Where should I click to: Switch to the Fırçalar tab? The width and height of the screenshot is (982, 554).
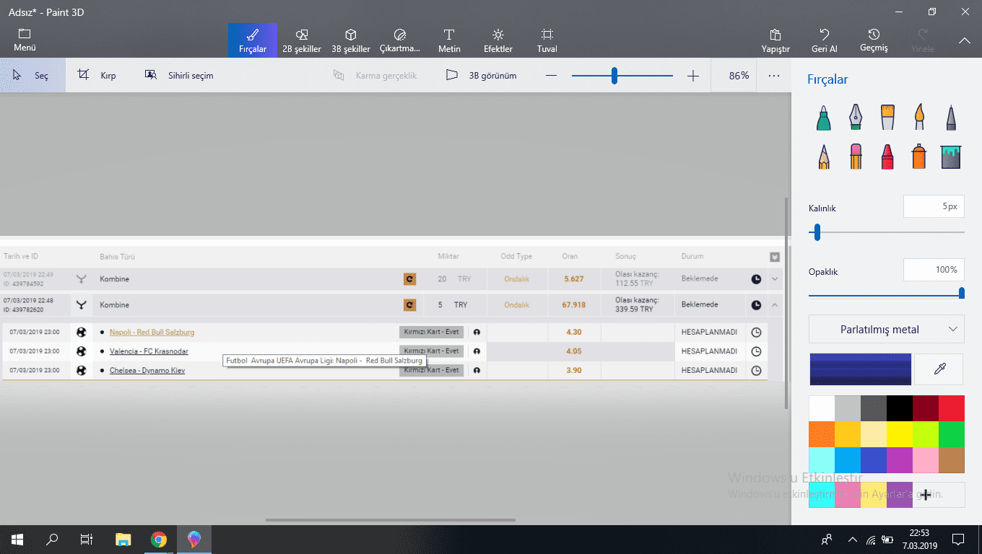click(x=253, y=40)
